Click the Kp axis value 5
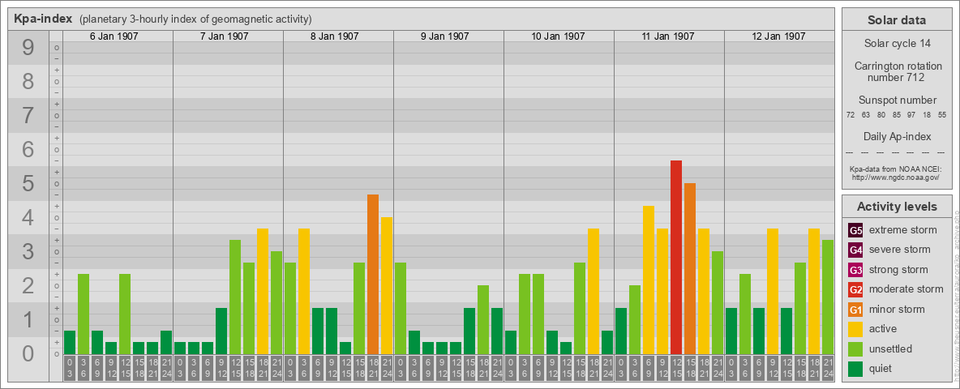 click(28, 183)
